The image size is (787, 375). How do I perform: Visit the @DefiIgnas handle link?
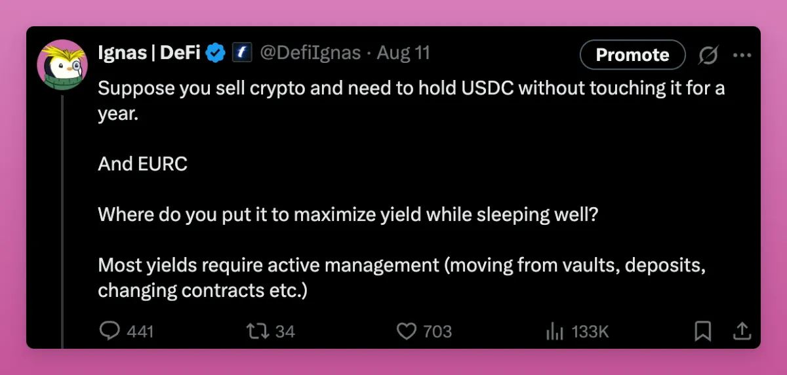point(311,53)
